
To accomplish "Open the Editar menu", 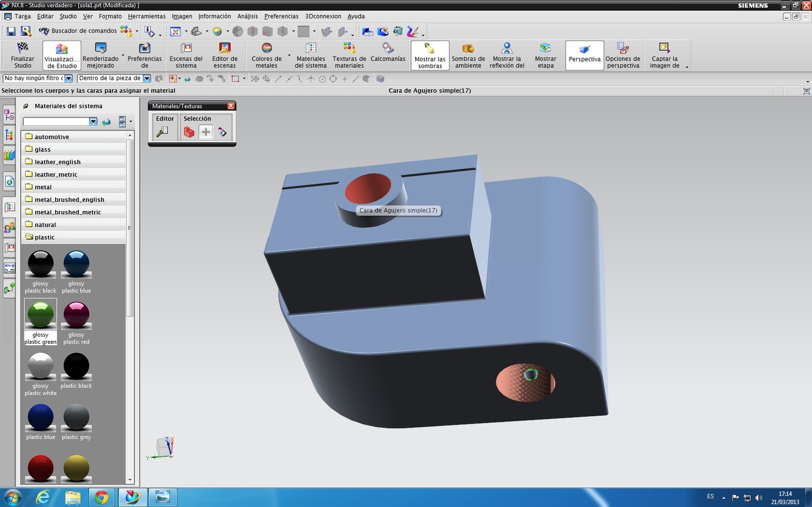I will click(45, 16).
